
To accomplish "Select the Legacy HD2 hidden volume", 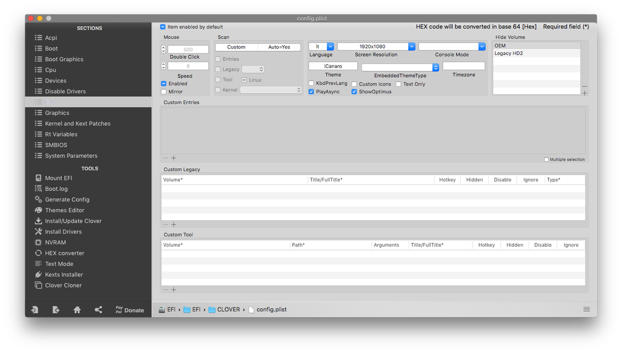I will [x=536, y=53].
